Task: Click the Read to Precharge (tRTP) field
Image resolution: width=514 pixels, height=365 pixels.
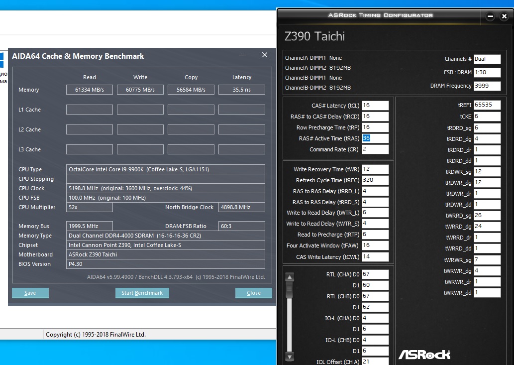Action: pos(375,235)
